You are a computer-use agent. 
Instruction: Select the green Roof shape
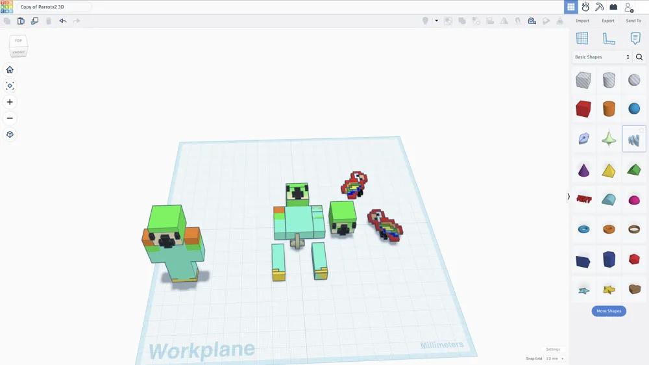click(x=634, y=170)
